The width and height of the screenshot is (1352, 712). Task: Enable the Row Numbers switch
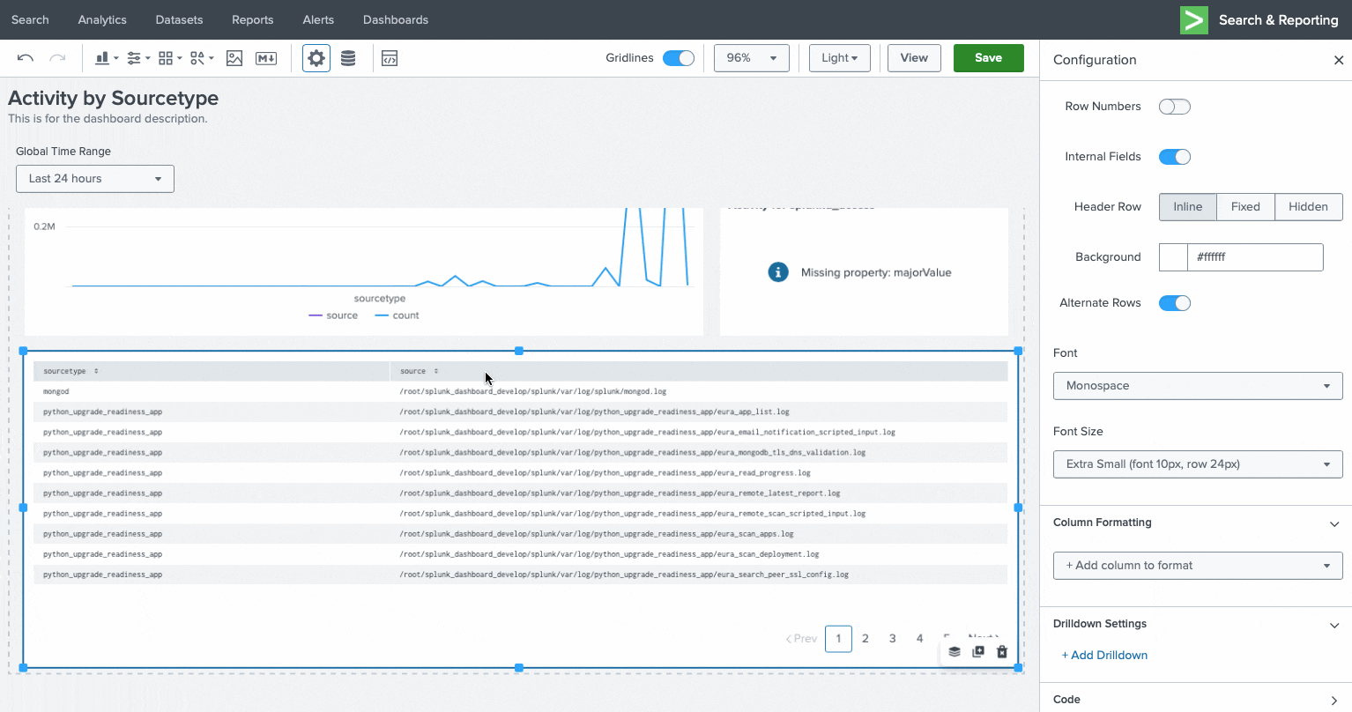(x=1174, y=107)
